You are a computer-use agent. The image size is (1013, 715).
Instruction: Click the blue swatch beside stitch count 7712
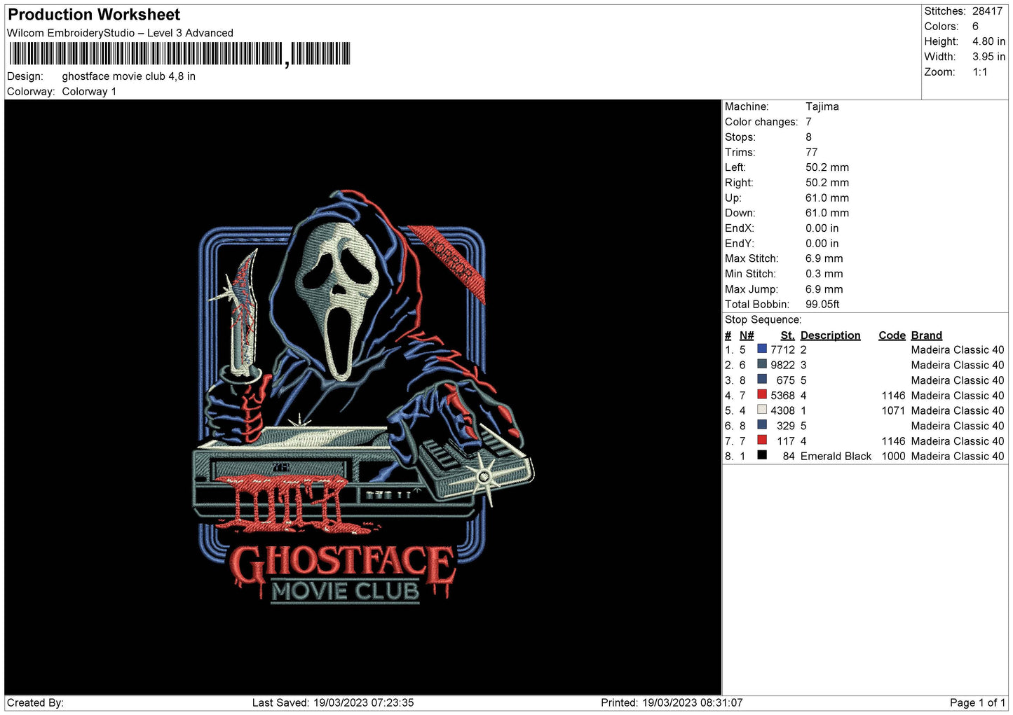click(762, 349)
